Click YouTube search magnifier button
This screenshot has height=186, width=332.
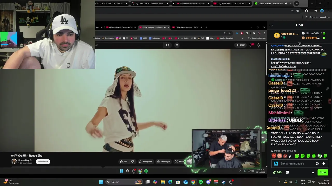tap(167, 45)
